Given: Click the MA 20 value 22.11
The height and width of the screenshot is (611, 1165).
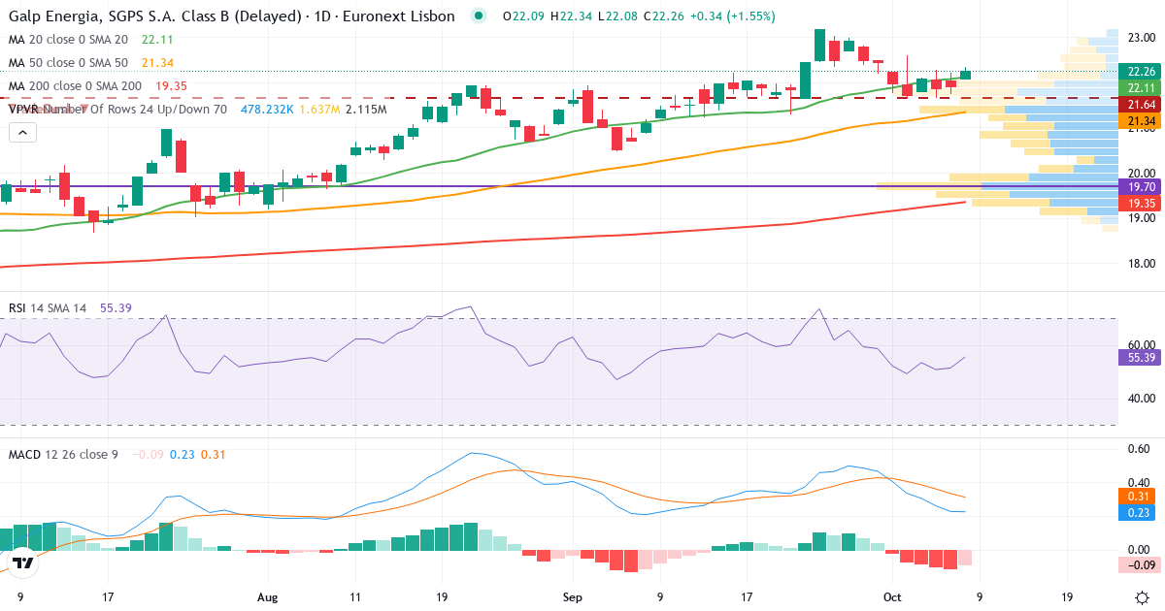Looking at the screenshot, I should click(x=157, y=40).
